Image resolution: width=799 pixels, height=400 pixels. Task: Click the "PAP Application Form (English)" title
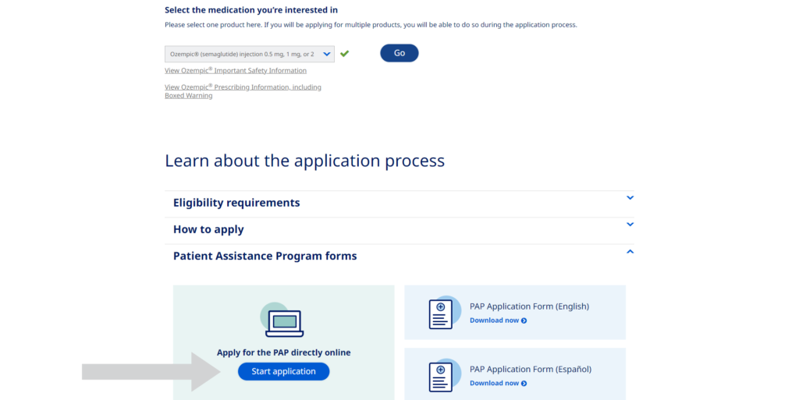(x=529, y=306)
